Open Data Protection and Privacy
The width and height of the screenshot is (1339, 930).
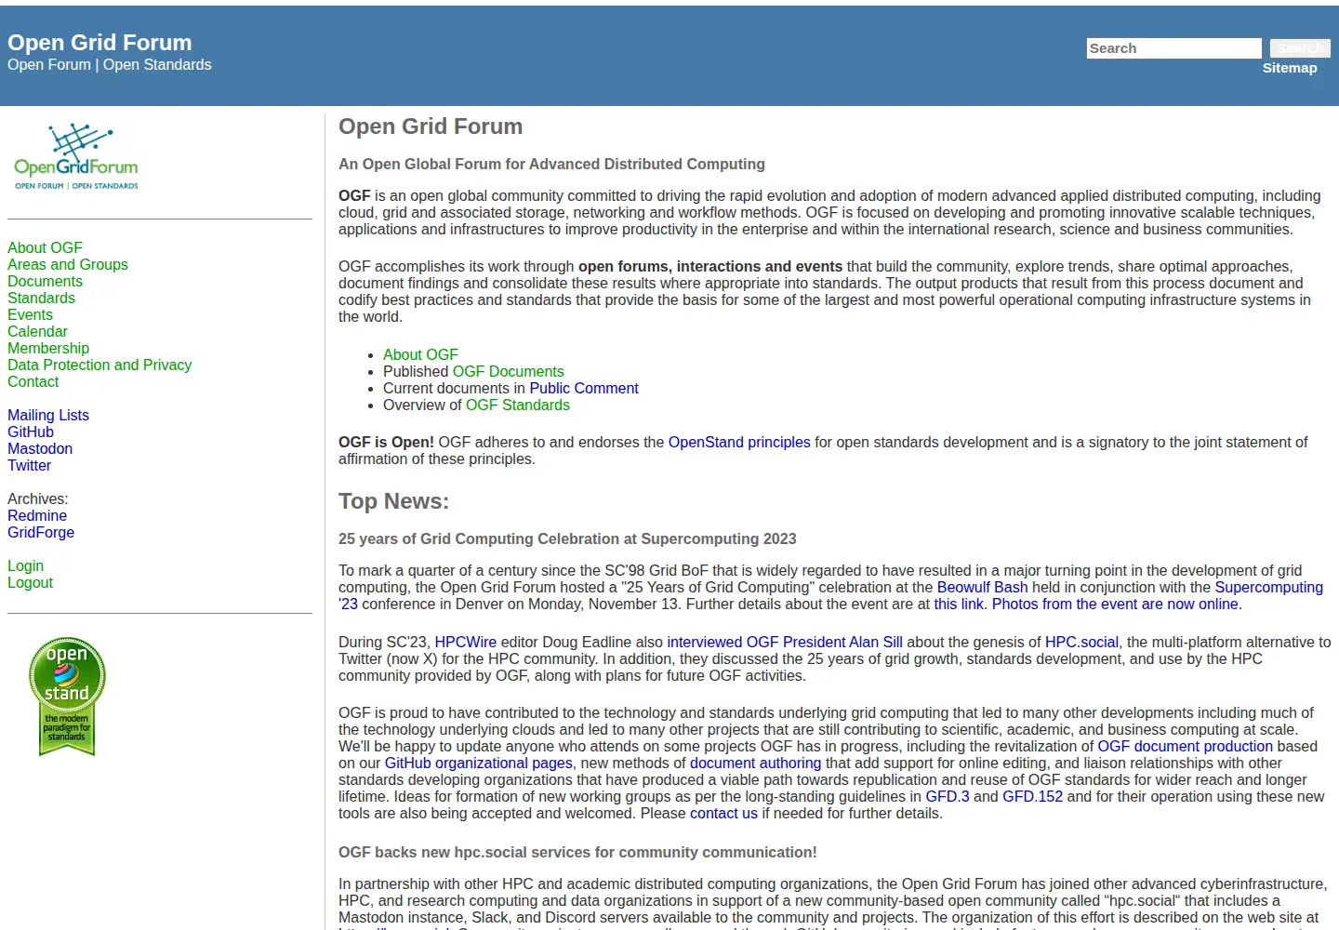(99, 365)
